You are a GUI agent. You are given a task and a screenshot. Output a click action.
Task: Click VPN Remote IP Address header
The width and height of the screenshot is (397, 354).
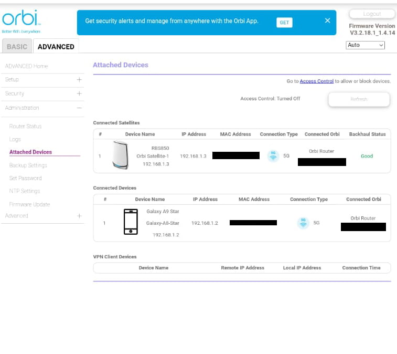[243, 268]
